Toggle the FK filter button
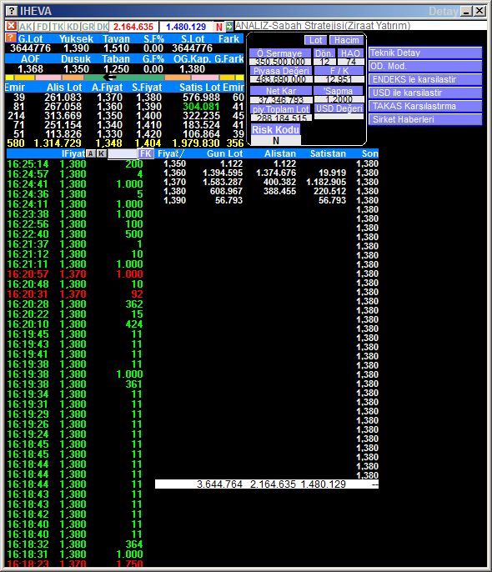This screenshot has height=572, width=492. (x=146, y=153)
